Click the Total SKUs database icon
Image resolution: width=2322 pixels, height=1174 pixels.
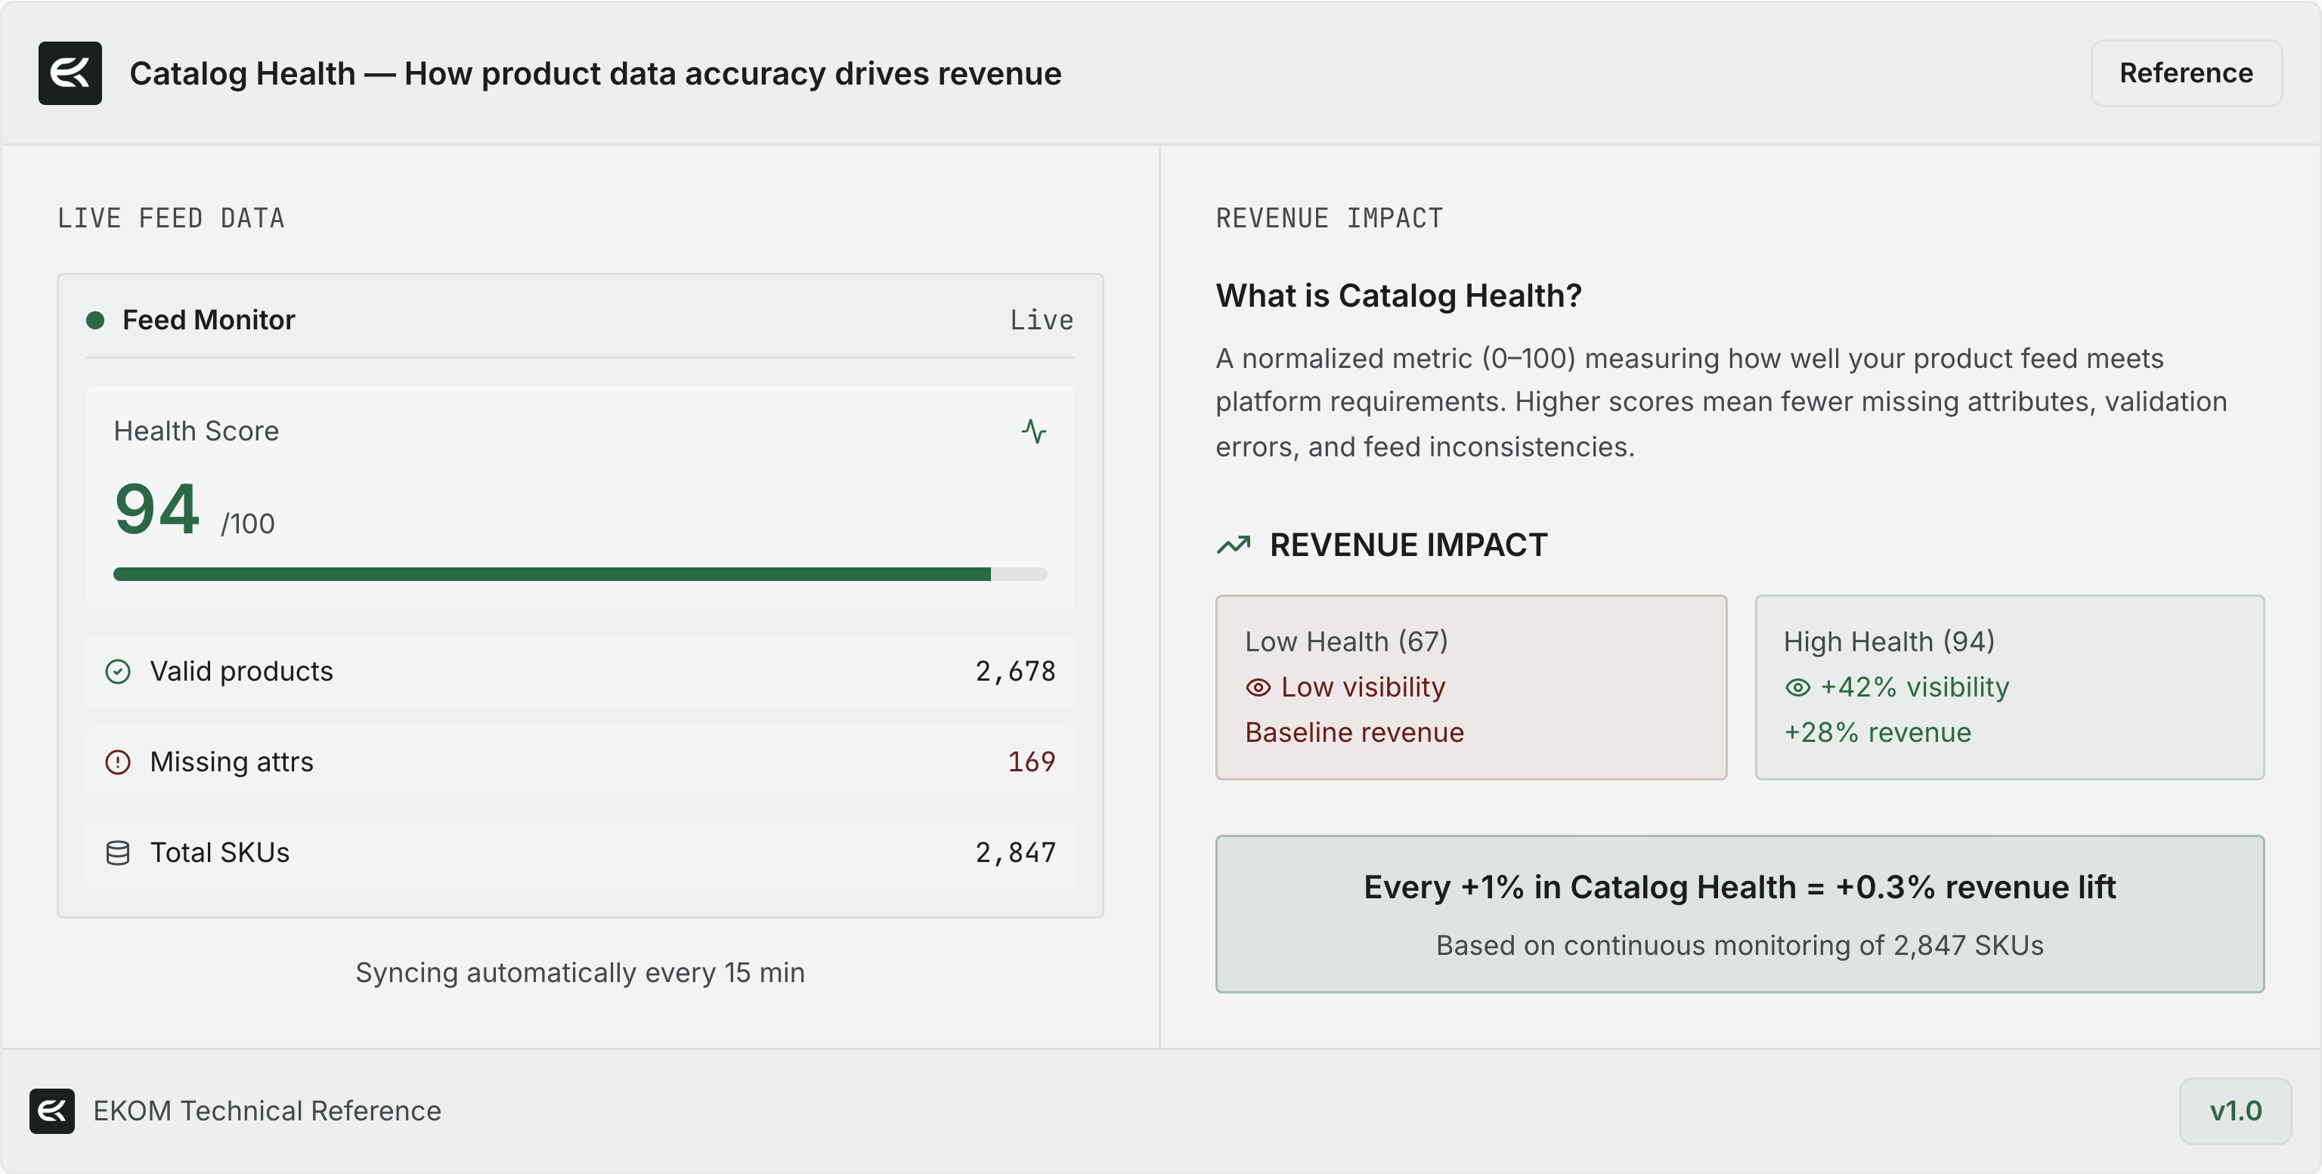[x=118, y=852]
